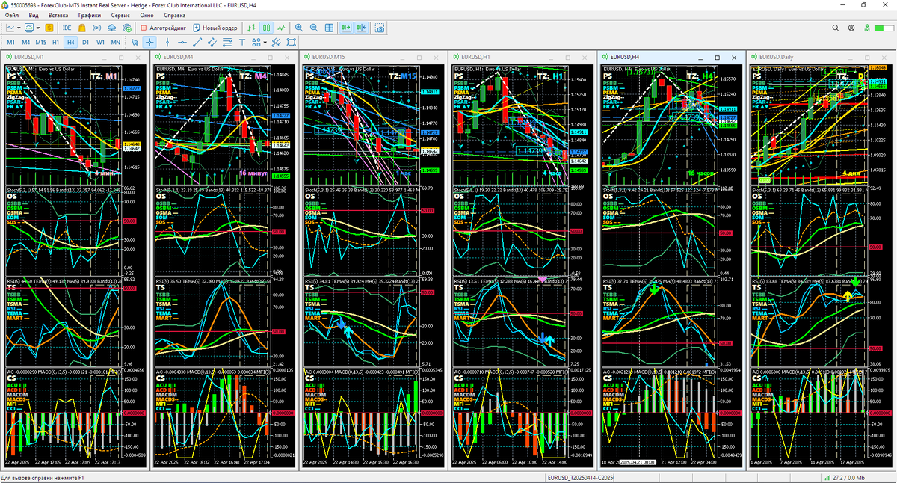The width and height of the screenshot is (897, 483).
Task: Select the text label tool
Action: (242, 43)
